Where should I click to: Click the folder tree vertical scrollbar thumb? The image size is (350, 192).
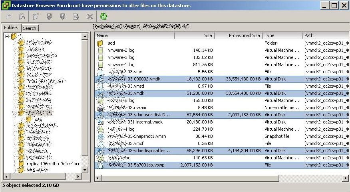tap(85, 98)
